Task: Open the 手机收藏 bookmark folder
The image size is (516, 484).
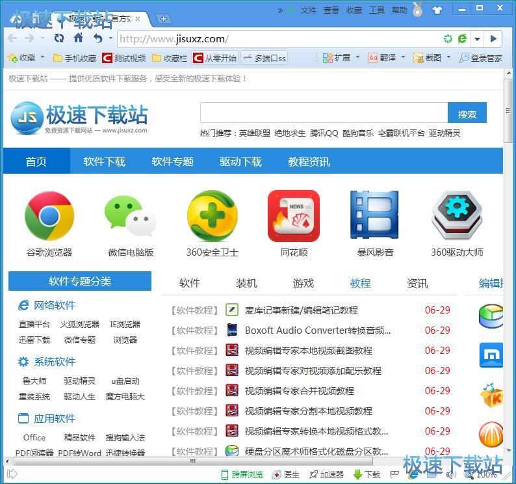Action: 75,58
